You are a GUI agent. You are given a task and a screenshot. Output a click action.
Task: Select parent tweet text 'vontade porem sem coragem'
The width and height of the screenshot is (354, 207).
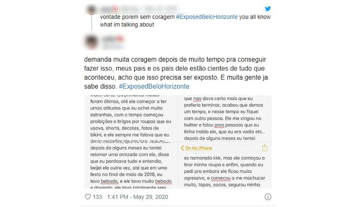[x=137, y=17]
